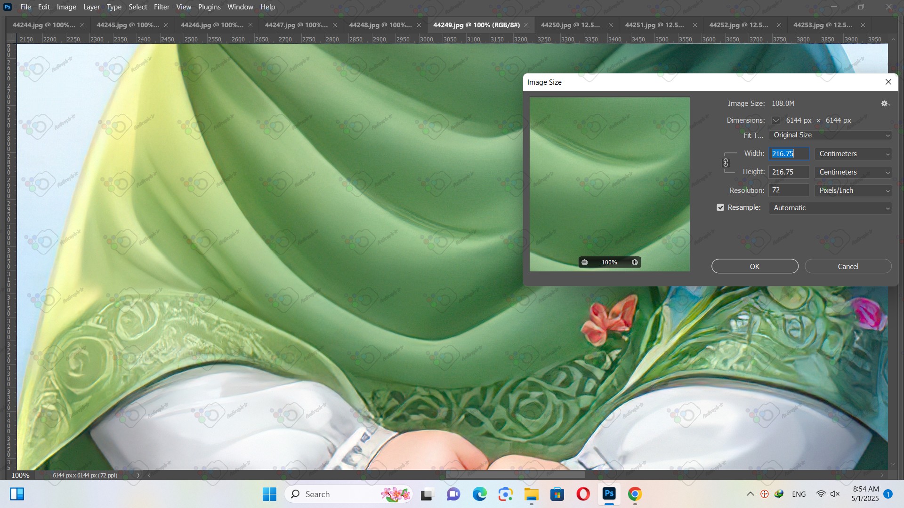
Task: Close the 44252.jpg tab
Action: [x=779, y=25]
